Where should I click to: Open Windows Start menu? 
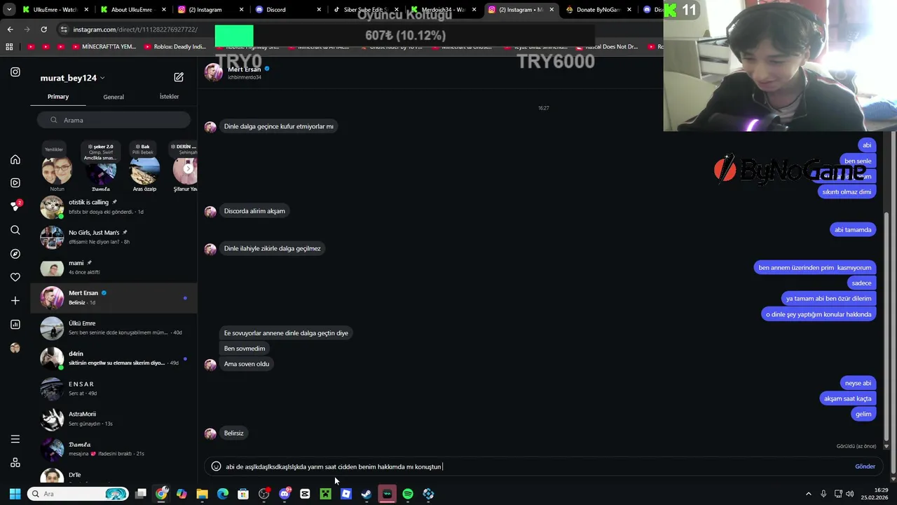pyautogui.click(x=15, y=494)
